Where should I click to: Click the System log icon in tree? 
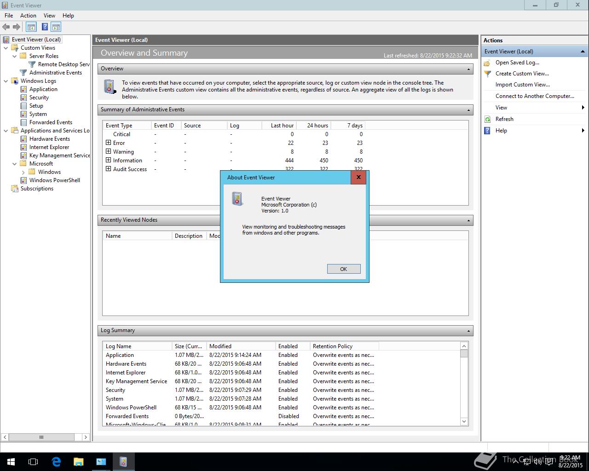pos(23,114)
